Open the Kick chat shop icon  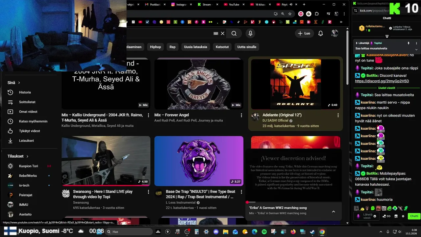pyautogui.click(x=396, y=216)
